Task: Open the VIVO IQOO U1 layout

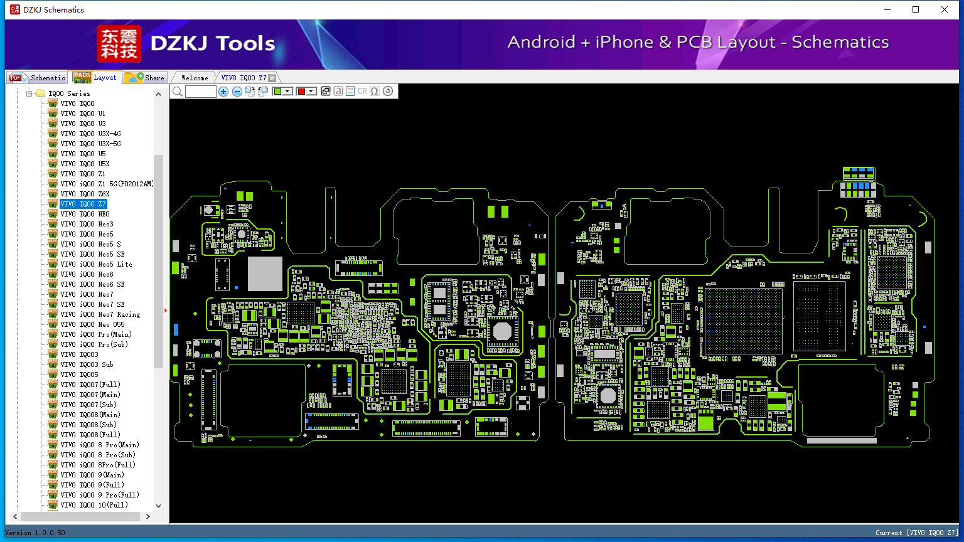Action: 83,114
